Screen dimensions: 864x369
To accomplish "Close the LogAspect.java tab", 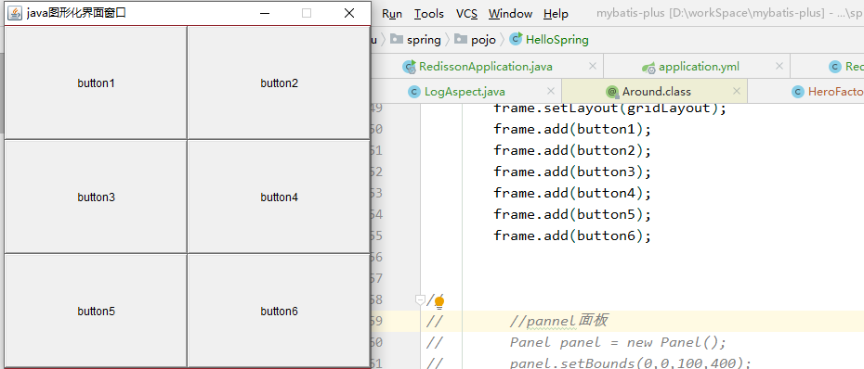I will click(x=551, y=91).
